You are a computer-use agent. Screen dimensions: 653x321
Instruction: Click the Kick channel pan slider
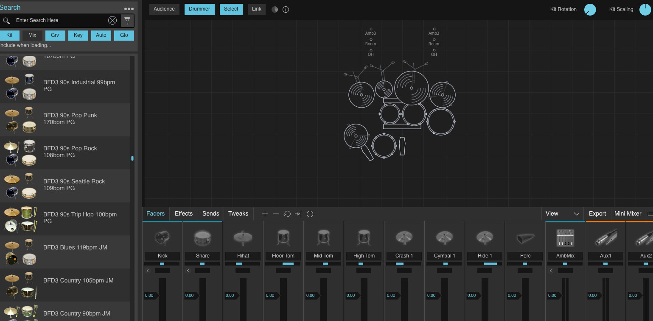[162, 264]
